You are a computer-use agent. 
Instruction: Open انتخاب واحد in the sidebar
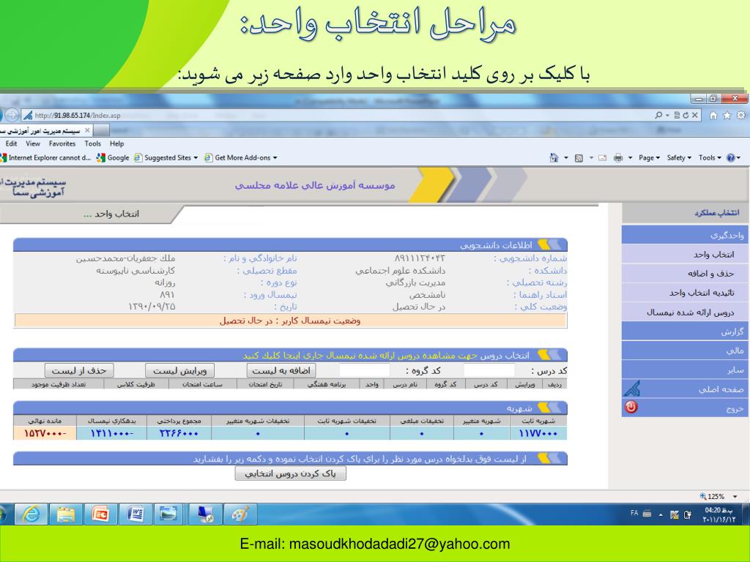685,254
